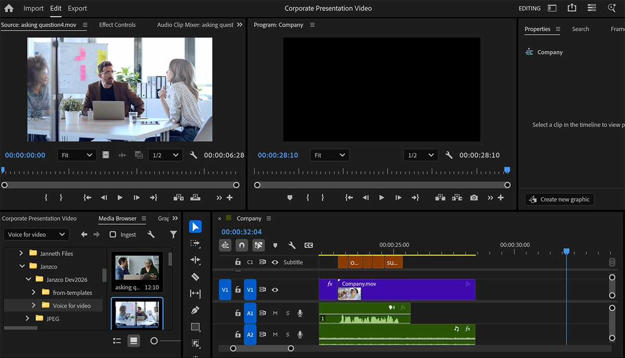This screenshot has width=625, height=358.
Task: Mute track A1
Action: click(275, 313)
